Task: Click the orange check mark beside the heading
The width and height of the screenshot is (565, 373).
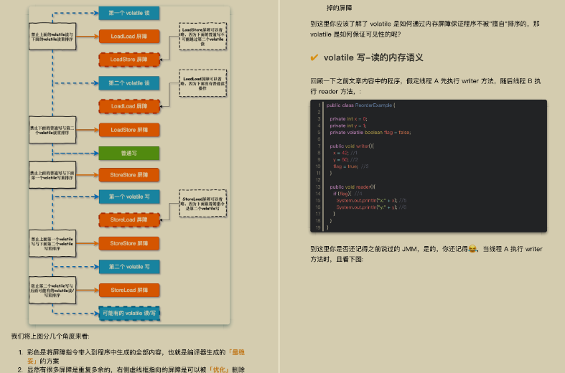Action: click(314, 57)
